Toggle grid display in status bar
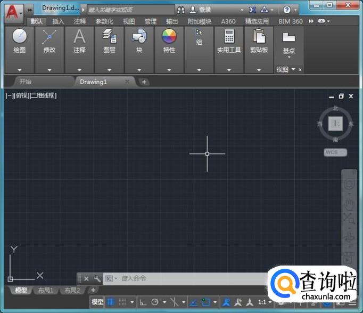 click(111, 302)
